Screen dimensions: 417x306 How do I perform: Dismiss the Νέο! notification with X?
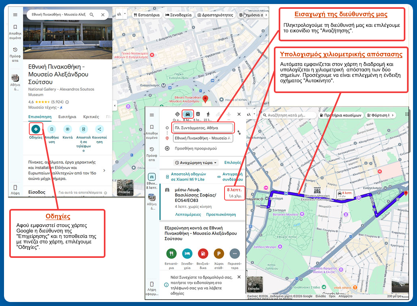[239, 277]
